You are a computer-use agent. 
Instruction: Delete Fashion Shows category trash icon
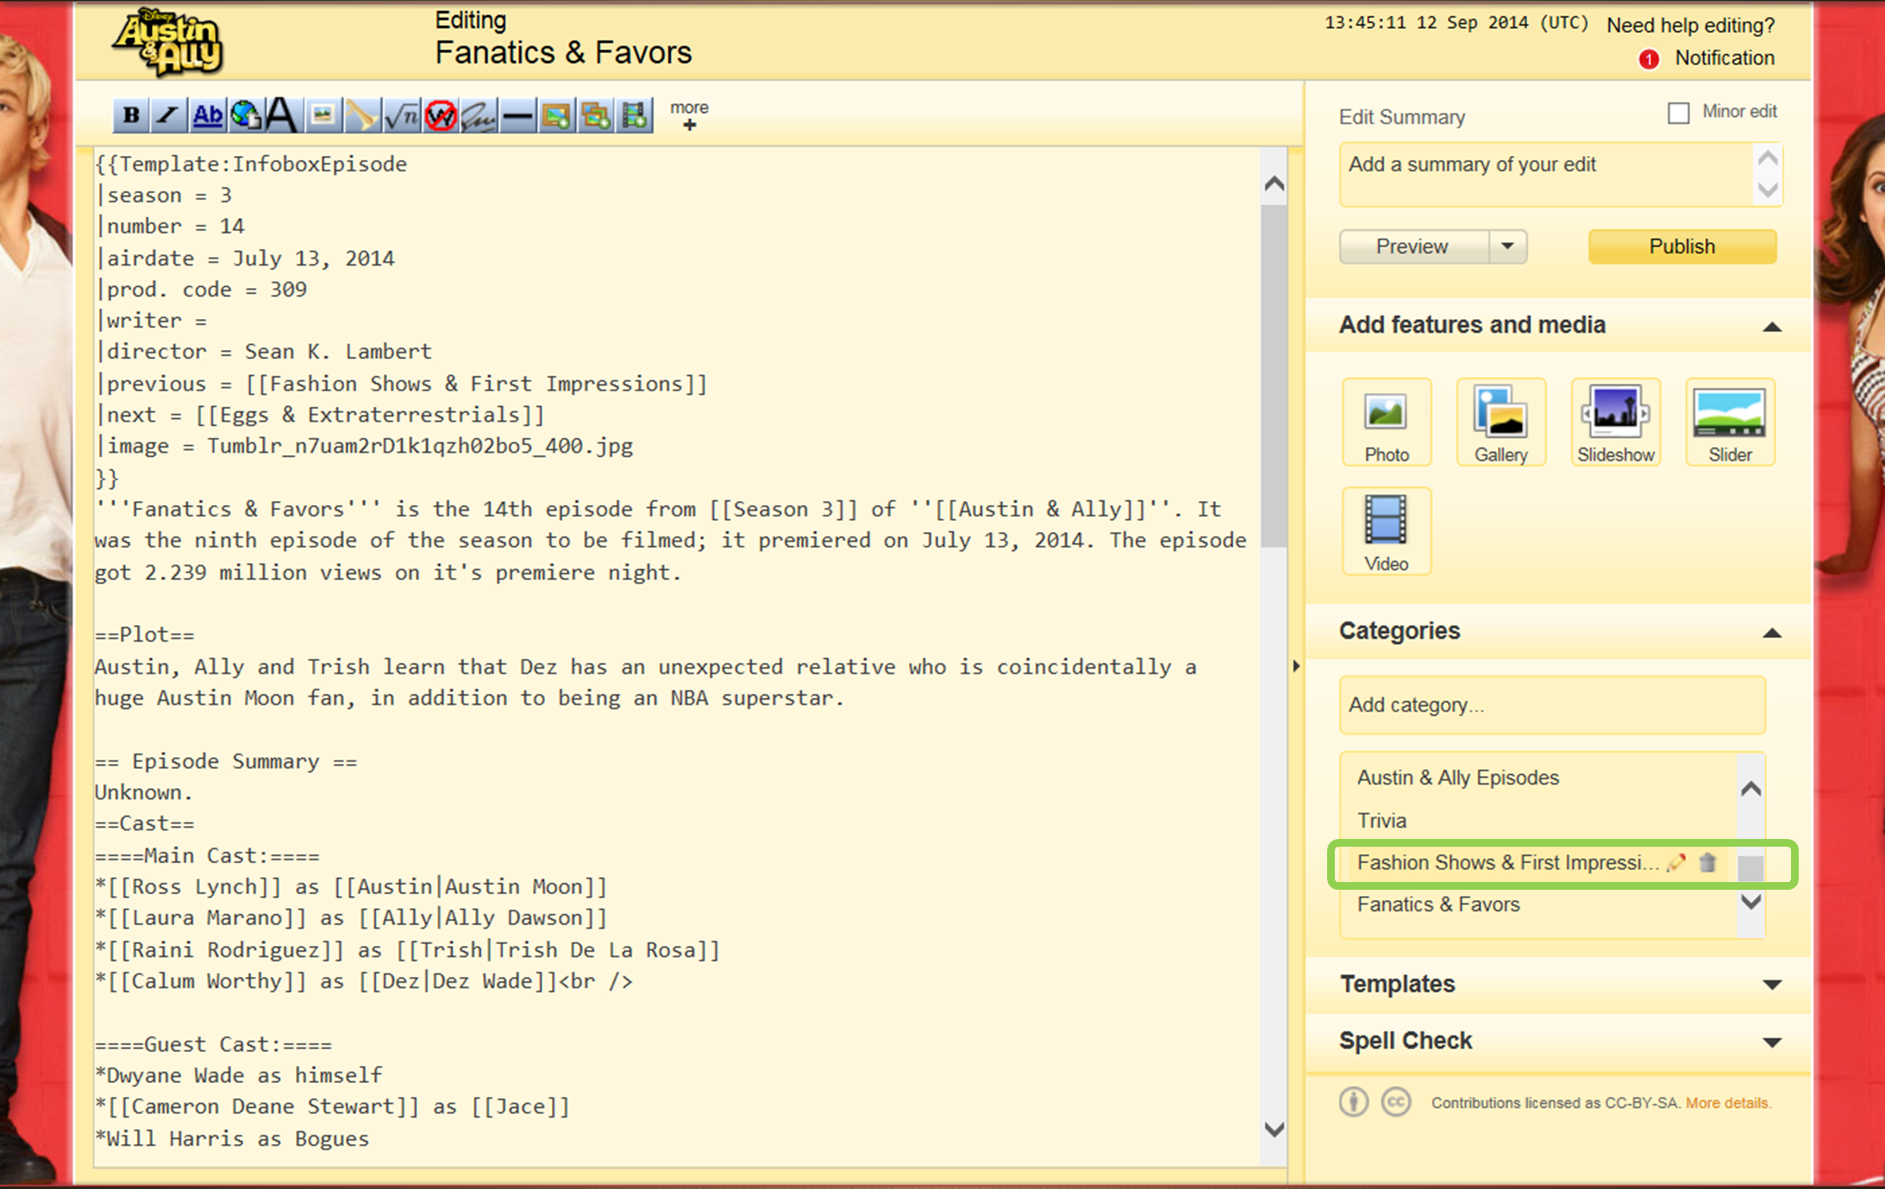pos(1708,862)
